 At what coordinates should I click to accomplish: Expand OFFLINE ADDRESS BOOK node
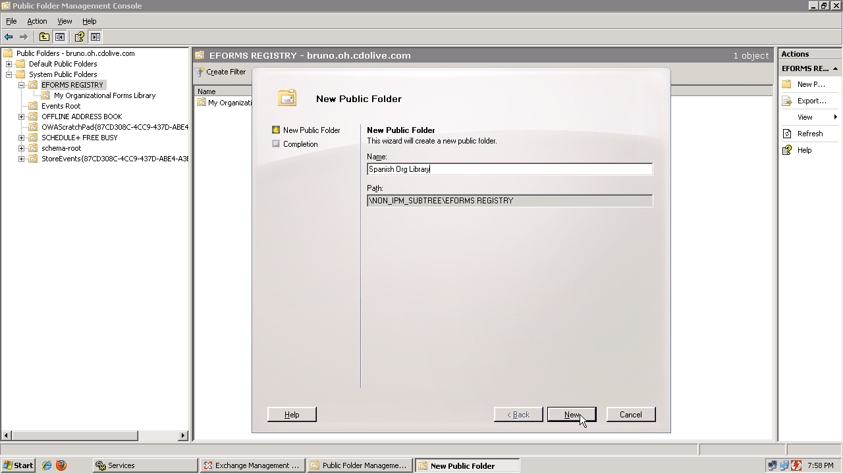click(x=21, y=117)
